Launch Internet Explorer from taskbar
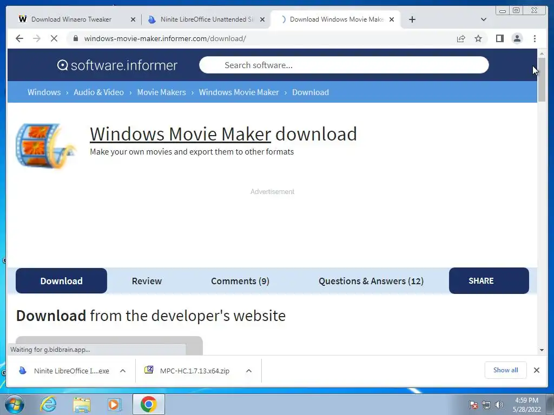 (x=48, y=404)
